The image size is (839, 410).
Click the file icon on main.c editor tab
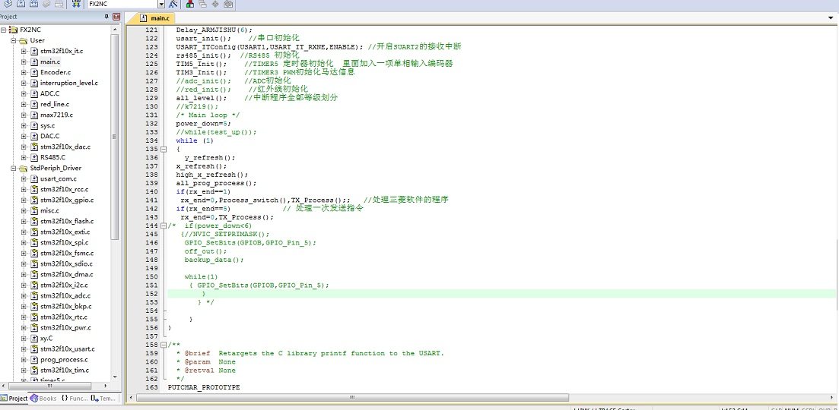144,17
